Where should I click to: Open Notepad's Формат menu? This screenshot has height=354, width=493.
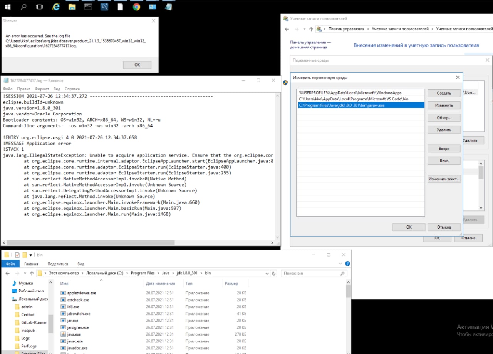pyautogui.click(x=42, y=89)
